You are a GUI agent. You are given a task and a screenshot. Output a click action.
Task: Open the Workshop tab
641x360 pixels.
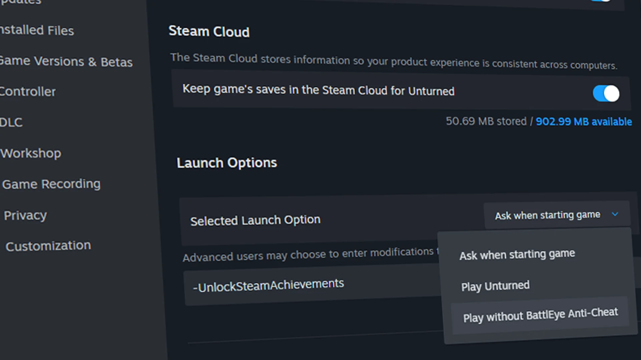[x=31, y=153]
